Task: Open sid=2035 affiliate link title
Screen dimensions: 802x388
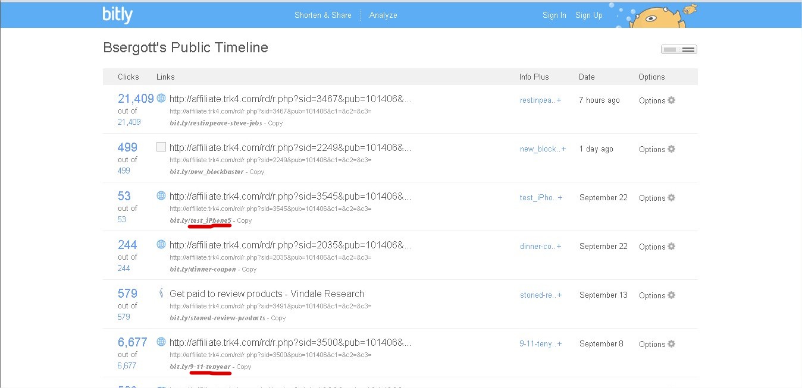Action: [290, 245]
